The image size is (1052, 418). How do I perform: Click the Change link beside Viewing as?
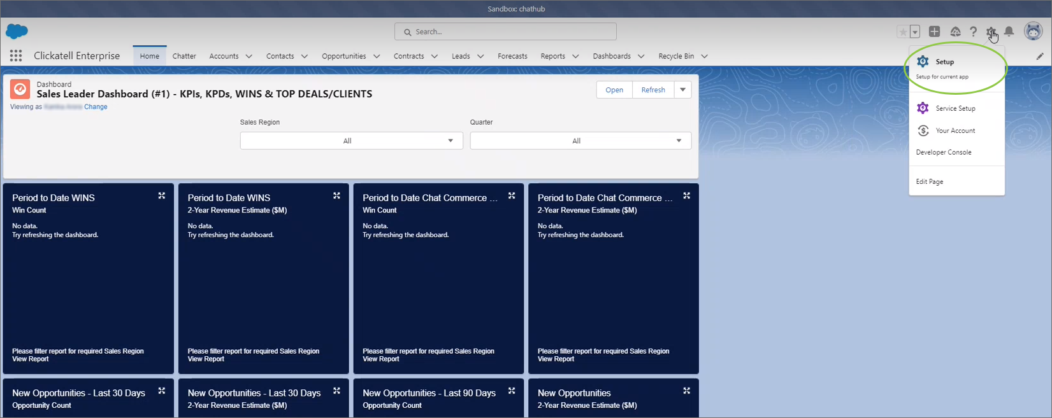[x=96, y=107]
